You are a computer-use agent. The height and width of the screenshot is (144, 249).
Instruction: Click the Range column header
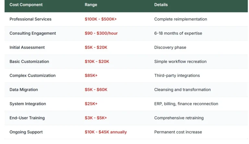(x=91, y=5)
